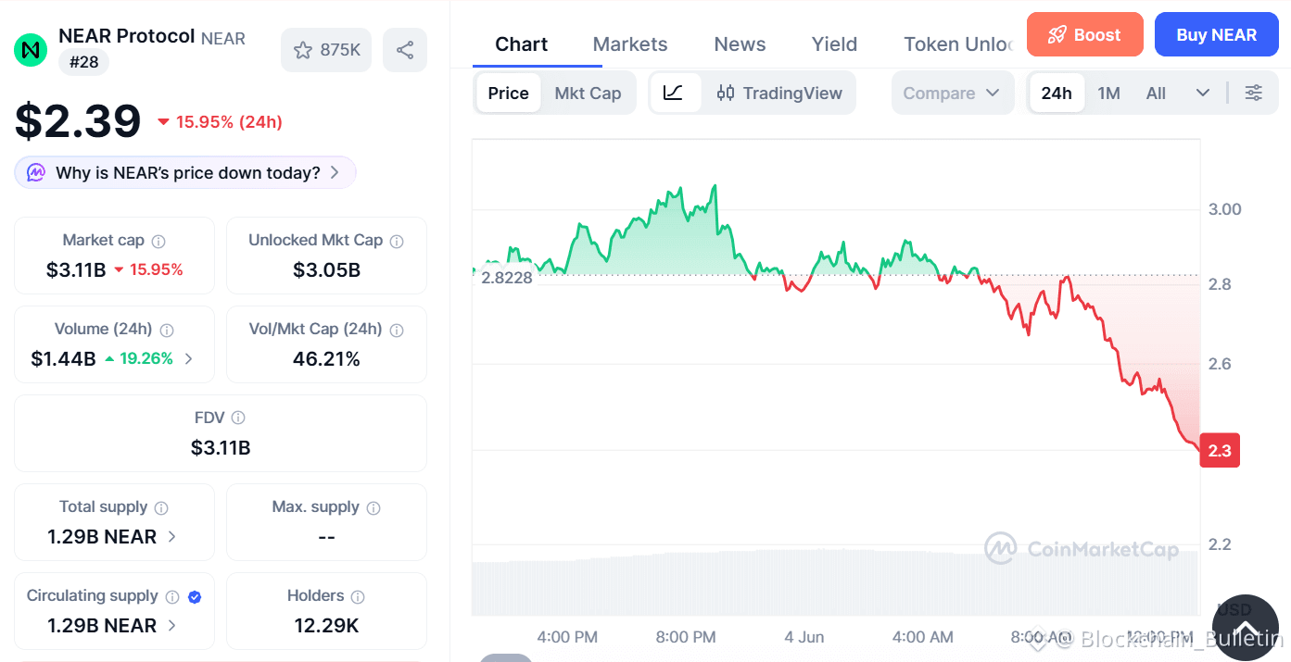
Task: Open the share icon button
Action: click(405, 50)
